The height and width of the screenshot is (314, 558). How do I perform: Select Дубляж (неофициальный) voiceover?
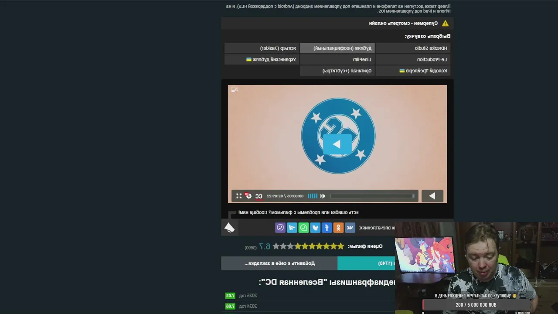337,48
